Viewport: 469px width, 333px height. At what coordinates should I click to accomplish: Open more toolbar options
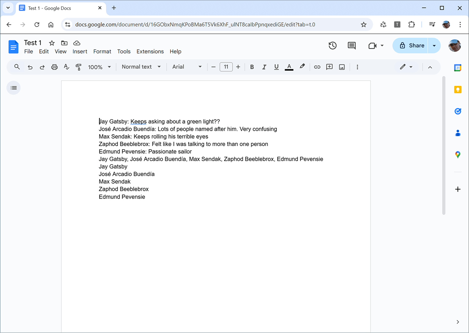tap(357, 67)
